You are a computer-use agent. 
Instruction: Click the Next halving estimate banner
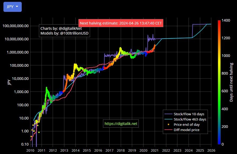(x=121, y=23)
